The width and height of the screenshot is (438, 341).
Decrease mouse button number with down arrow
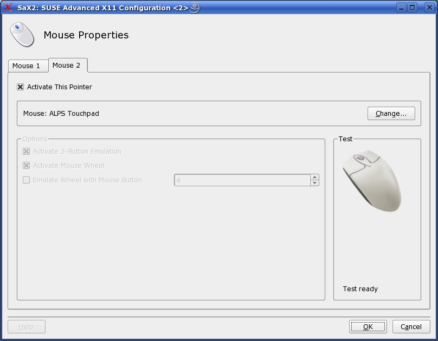(314, 183)
